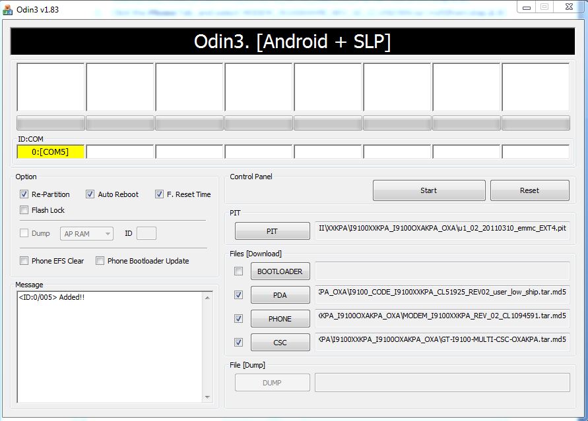
Task: Close the Odin3 v1.83 window
Action: 569,7
